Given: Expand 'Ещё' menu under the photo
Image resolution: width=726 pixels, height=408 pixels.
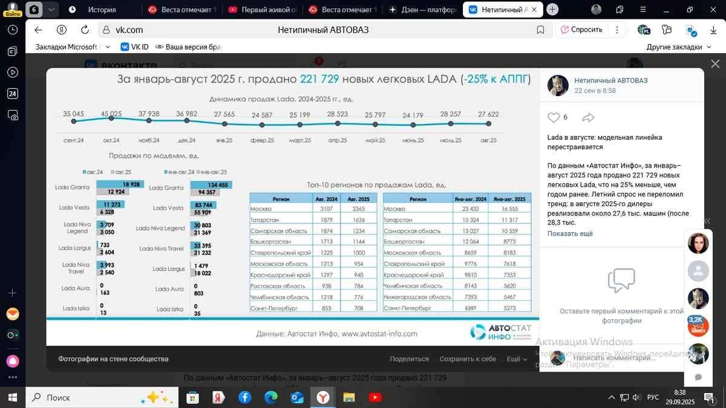Looking at the screenshot, I should click(516, 359).
